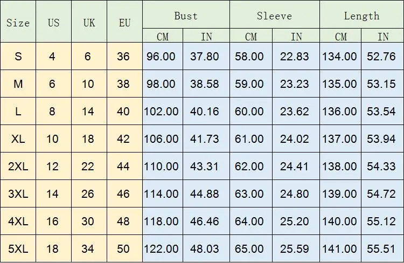Click the 5XL size cell
404x263 pixels.
[x=18, y=249]
